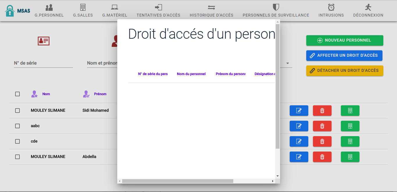
Task: Check the cde row checkbox
Action: pos(17,141)
